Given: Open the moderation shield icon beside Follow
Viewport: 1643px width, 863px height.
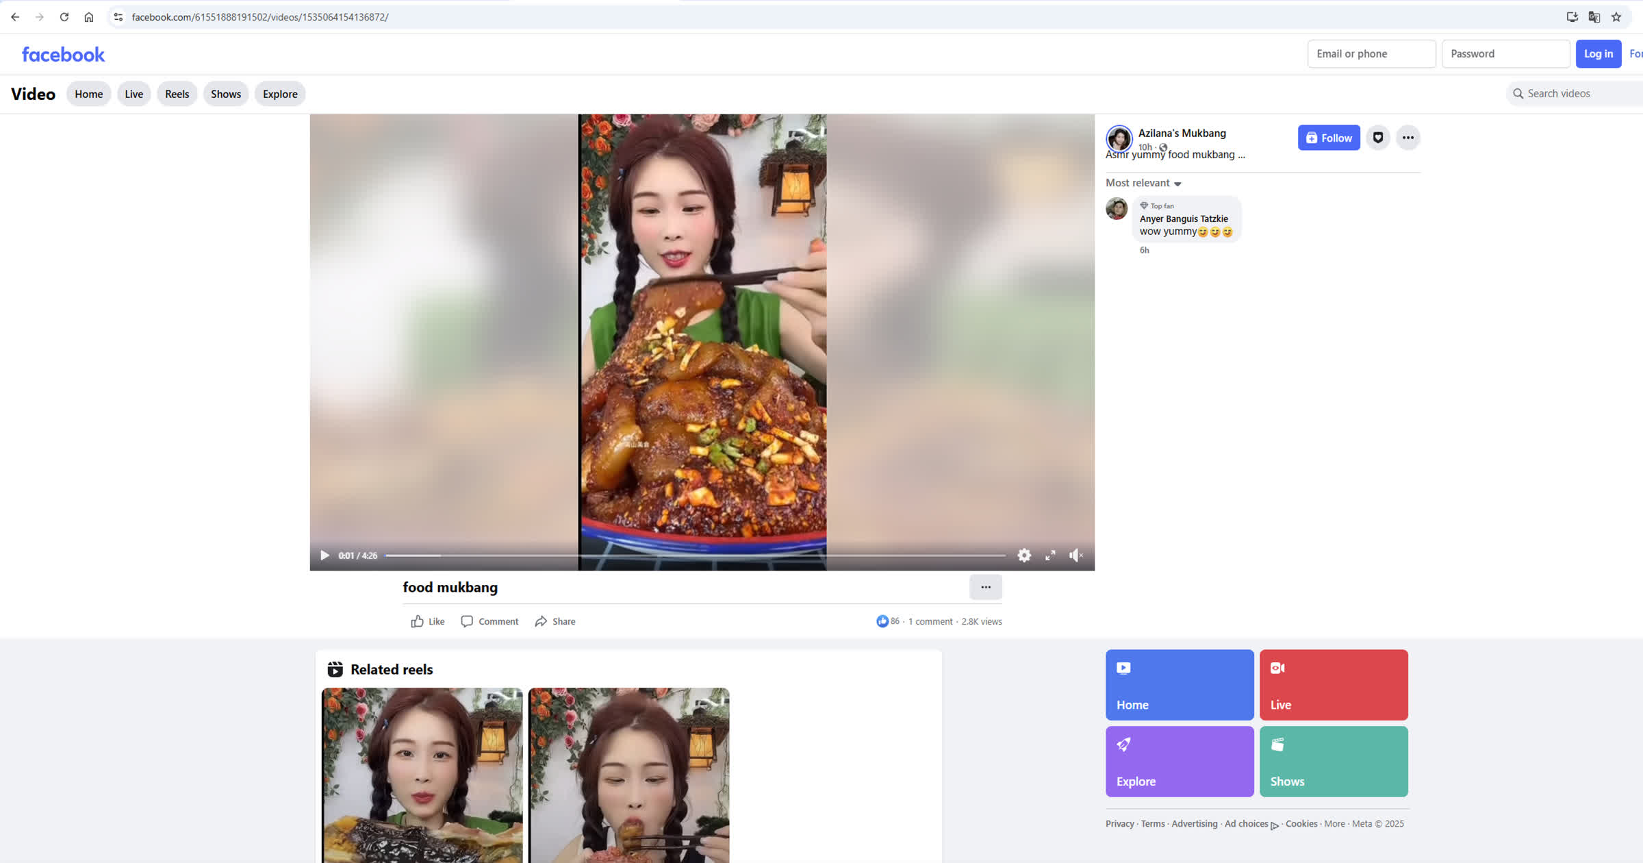Looking at the screenshot, I should 1377,137.
